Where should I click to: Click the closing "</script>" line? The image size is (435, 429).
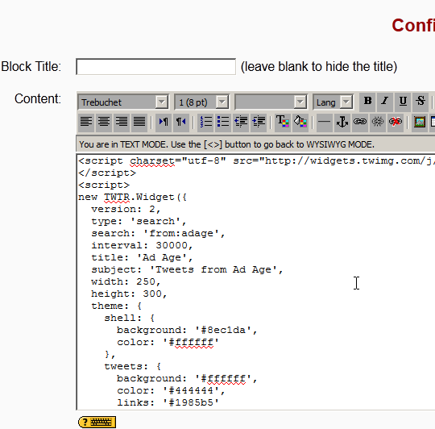click(x=107, y=173)
